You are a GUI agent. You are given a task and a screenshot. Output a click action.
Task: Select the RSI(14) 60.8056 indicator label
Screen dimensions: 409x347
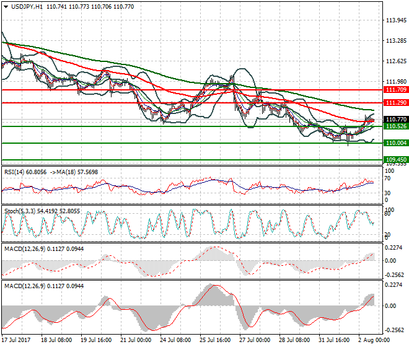tap(25, 172)
